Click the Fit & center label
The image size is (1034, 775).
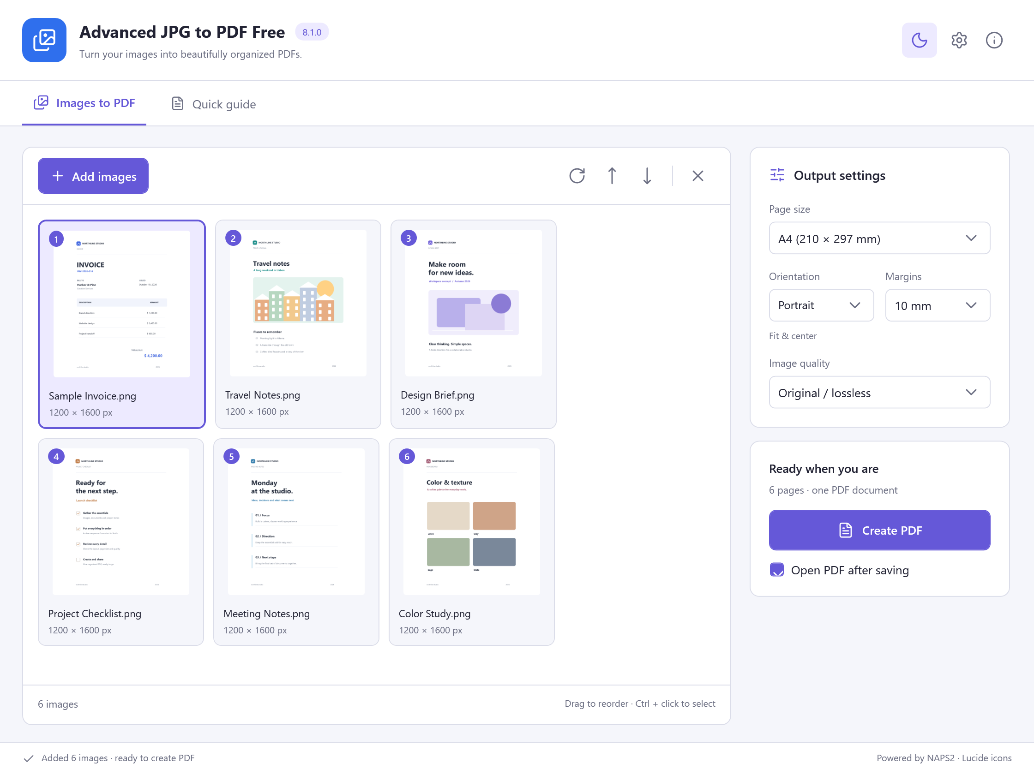point(792,336)
